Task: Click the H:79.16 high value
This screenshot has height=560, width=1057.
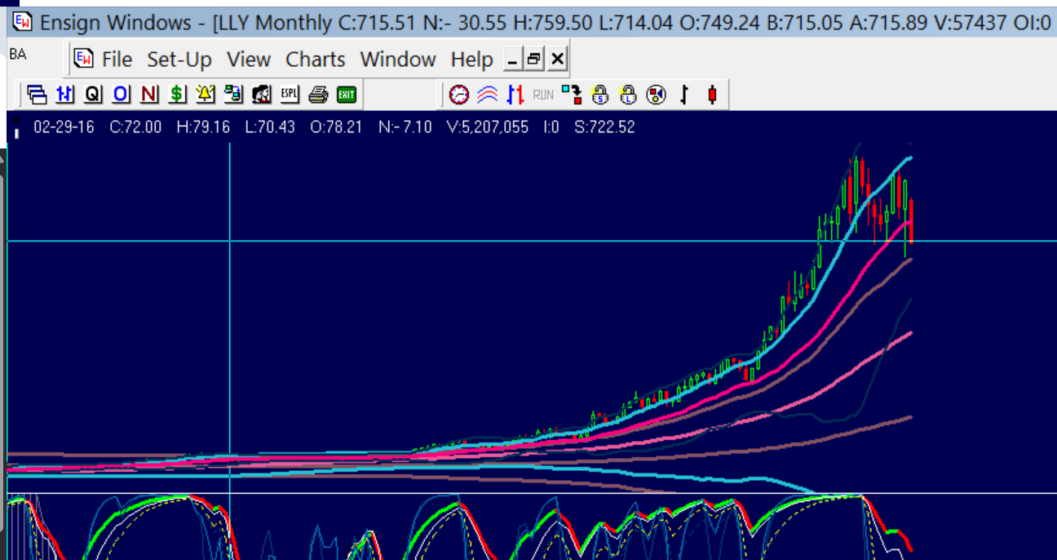Action: (x=203, y=127)
